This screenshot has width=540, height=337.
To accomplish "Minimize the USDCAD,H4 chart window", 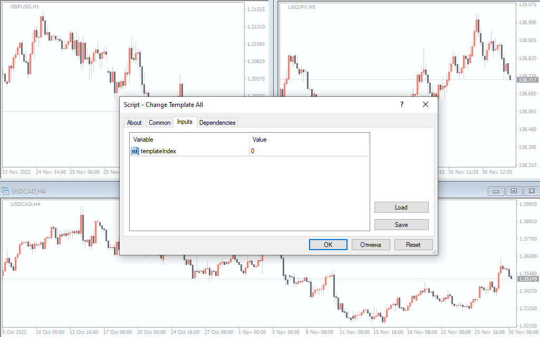I will pyautogui.click(x=496, y=191).
